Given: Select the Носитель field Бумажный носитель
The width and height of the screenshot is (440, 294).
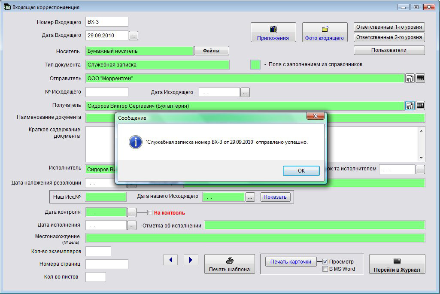Looking at the screenshot, I should tap(139, 51).
